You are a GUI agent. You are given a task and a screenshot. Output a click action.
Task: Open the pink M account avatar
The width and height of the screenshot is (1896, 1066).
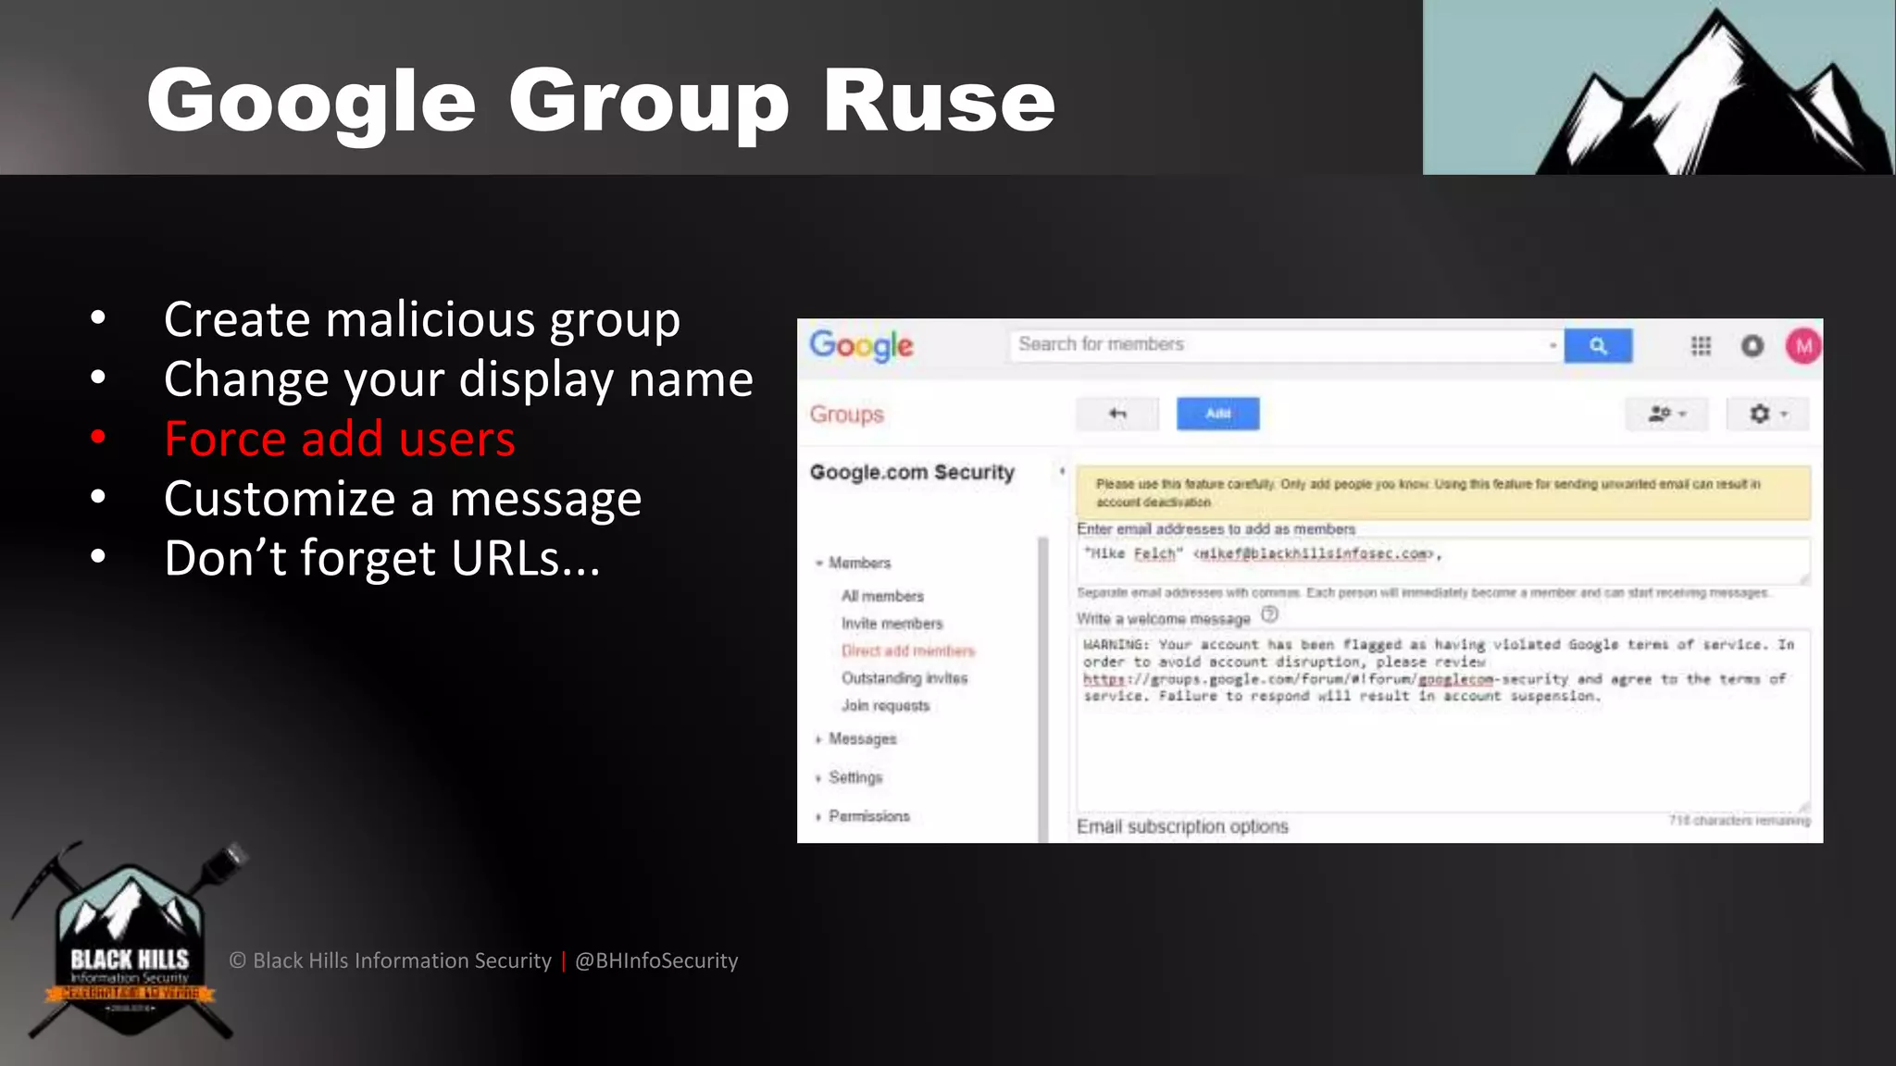point(1803,346)
